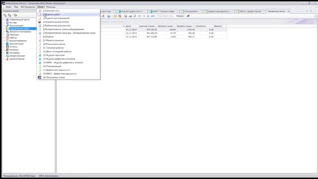Open dropdown arrow next to blue toolbar icon
318x179 pixels.
pos(112,16)
